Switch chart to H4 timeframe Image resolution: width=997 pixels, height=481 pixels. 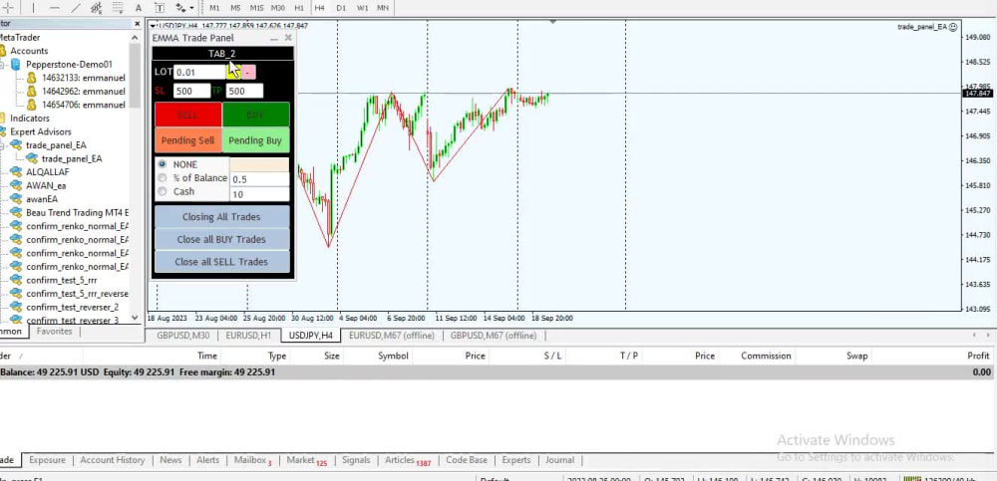(319, 8)
